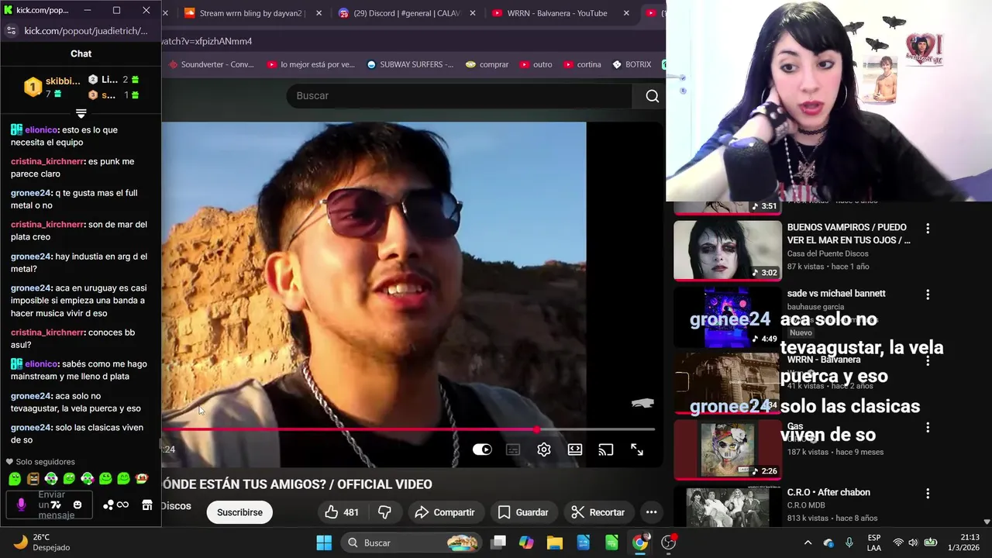The height and width of the screenshot is (558, 992).
Task: Click the Recortar clip button
Action: (598, 512)
